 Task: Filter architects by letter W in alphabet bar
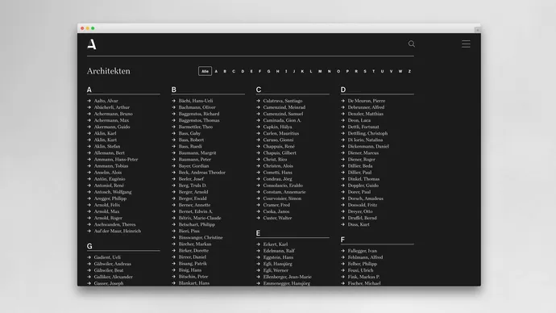[x=400, y=71]
